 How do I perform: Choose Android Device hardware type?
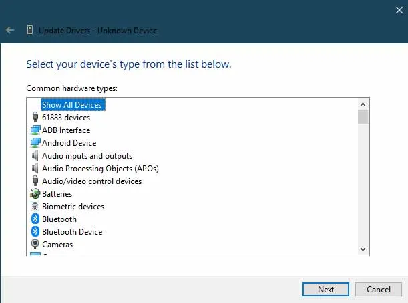coord(69,143)
